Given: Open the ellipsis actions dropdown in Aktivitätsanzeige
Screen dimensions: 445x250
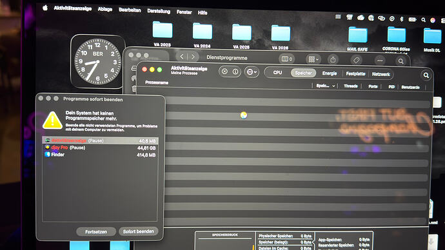Looking at the screenshot, I should [252, 72].
